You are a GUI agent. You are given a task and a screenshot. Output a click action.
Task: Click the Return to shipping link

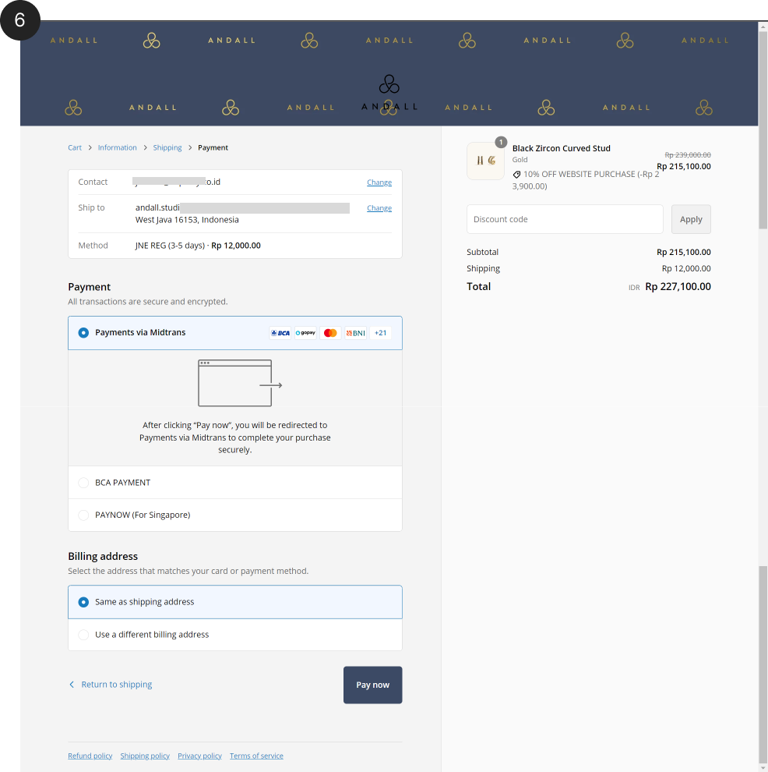point(116,685)
